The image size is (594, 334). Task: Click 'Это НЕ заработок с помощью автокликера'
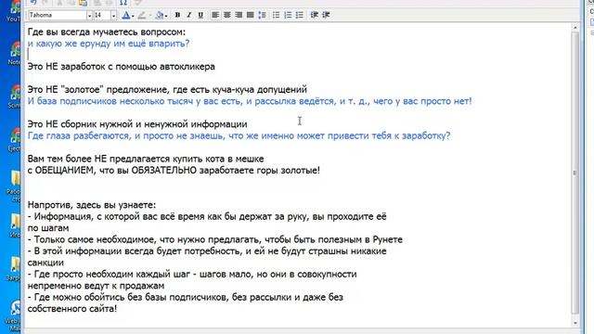point(122,66)
